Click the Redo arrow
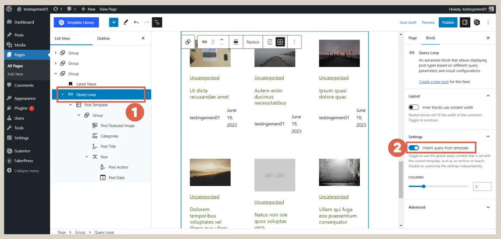Viewport: 501px width, 239px height. pyautogui.click(x=146, y=22)
